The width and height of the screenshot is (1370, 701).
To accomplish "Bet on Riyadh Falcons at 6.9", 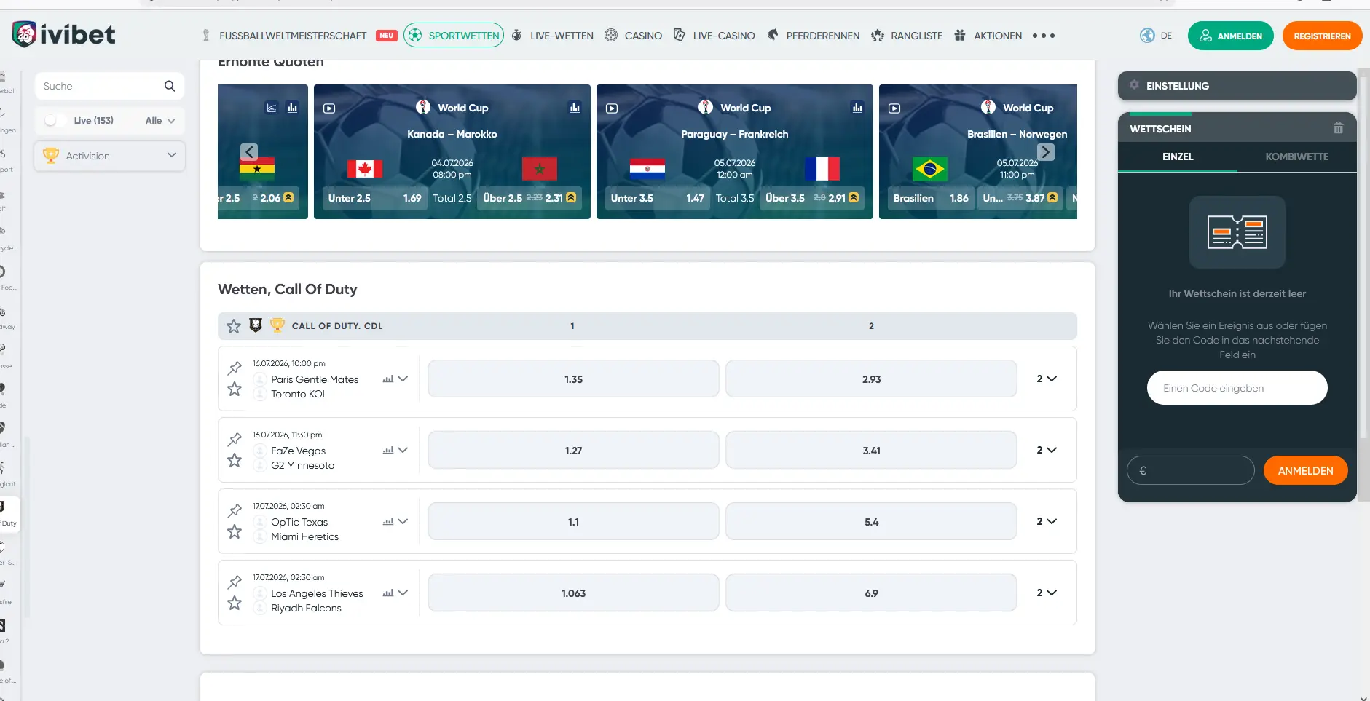I will click(871, 593).
